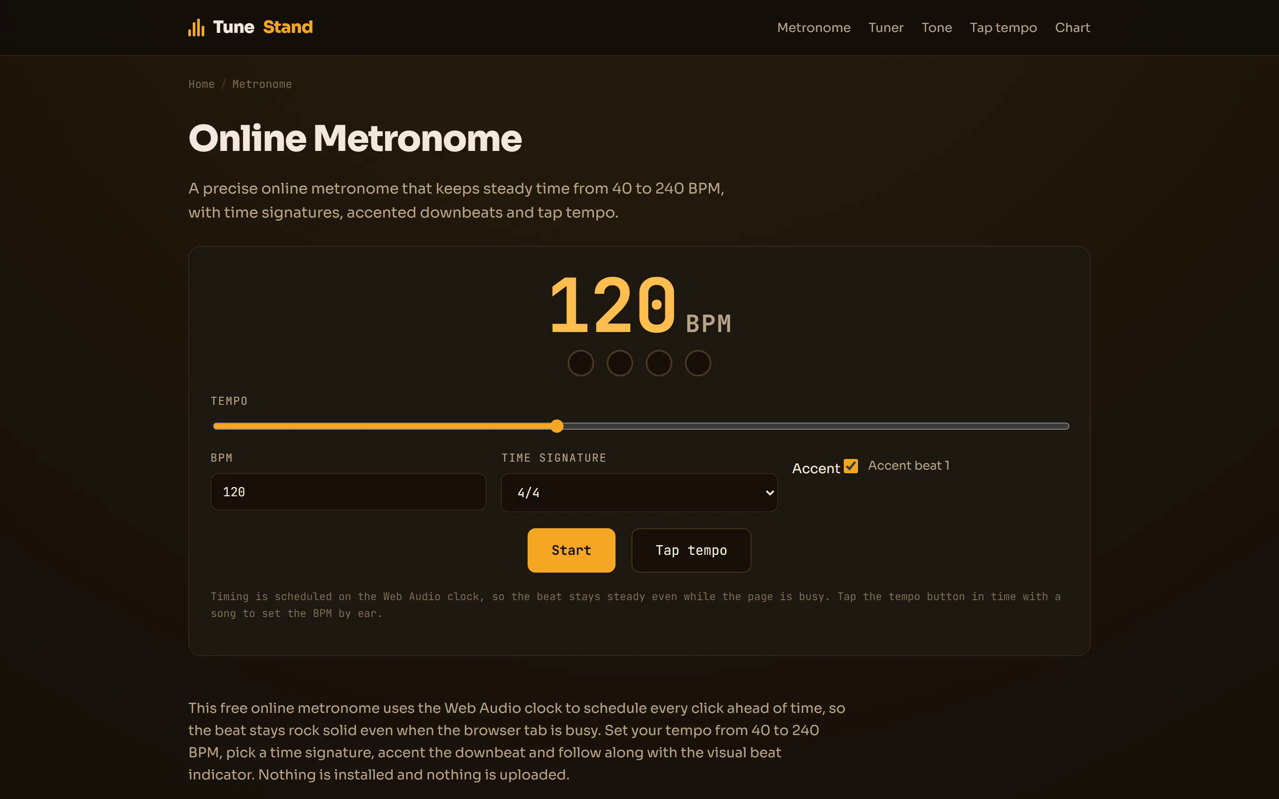Click the 'Timing is scheduled' note text
This screenshot has height=799, width=1279.
pyautogui.click(x=636, y=605)
